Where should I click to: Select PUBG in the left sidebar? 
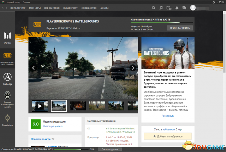[7, 58]
